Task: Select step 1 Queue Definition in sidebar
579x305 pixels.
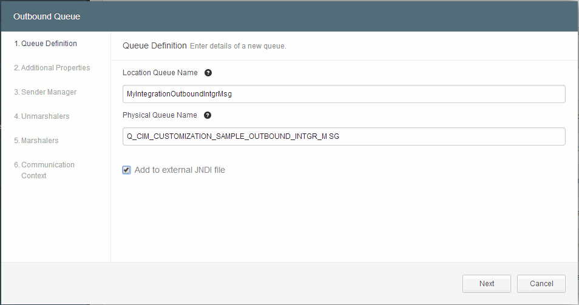Action: [x=46, y=44]
